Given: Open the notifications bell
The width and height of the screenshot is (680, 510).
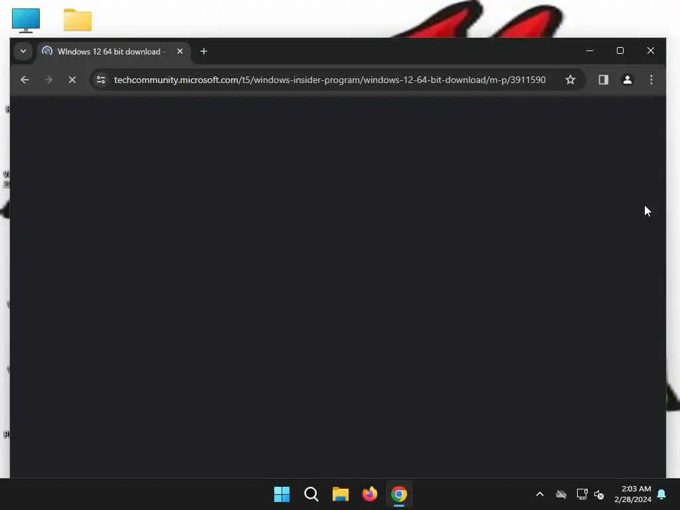Looking at the screenshot, I should pyautogui.click(x=662, y=494).
